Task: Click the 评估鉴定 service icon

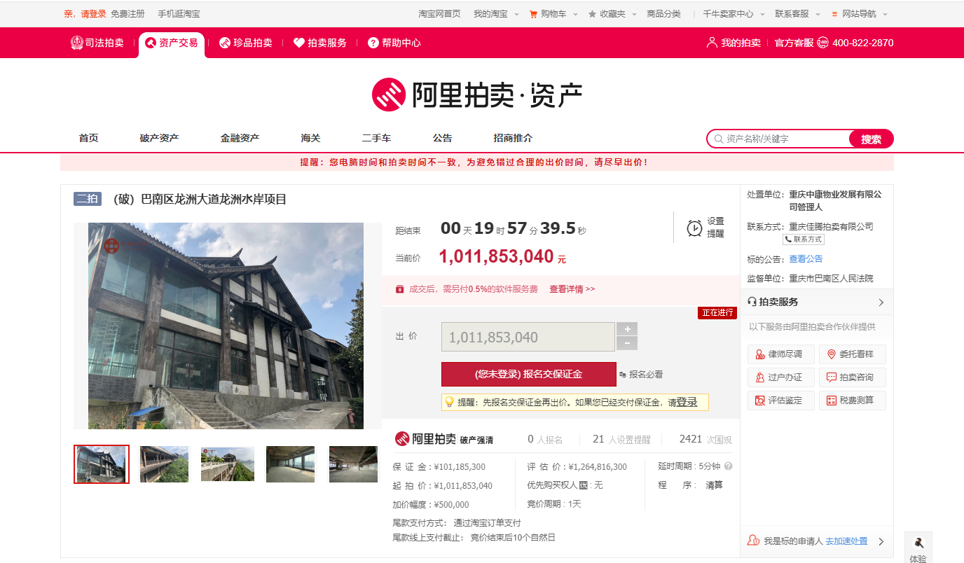Action: click(x=760, y=401)
